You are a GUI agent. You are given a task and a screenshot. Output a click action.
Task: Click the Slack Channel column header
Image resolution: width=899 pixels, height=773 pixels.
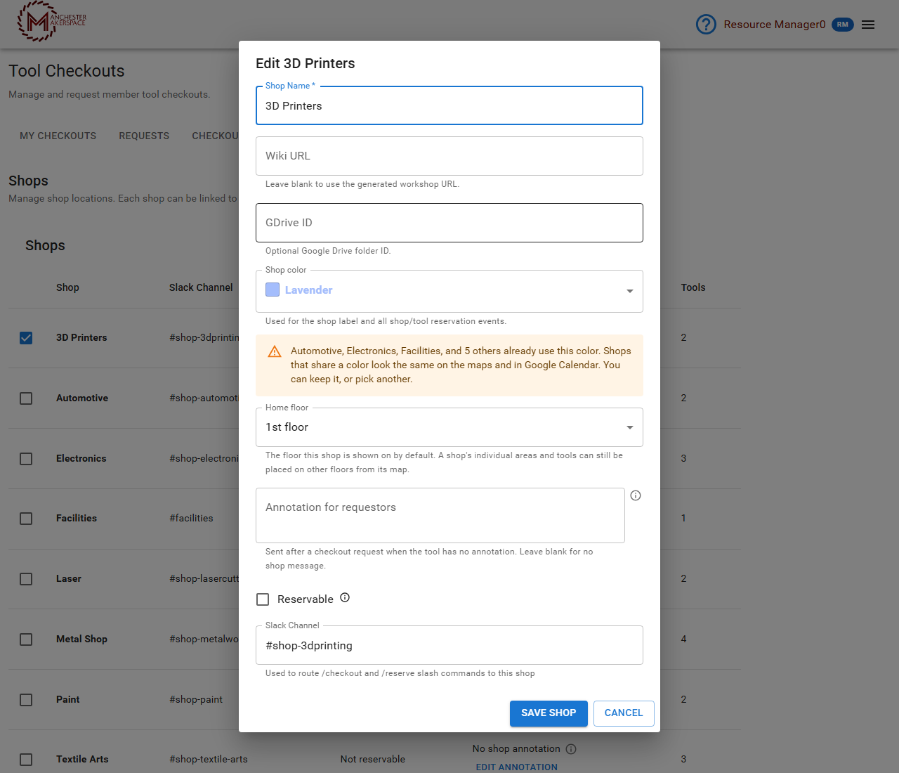201,287
